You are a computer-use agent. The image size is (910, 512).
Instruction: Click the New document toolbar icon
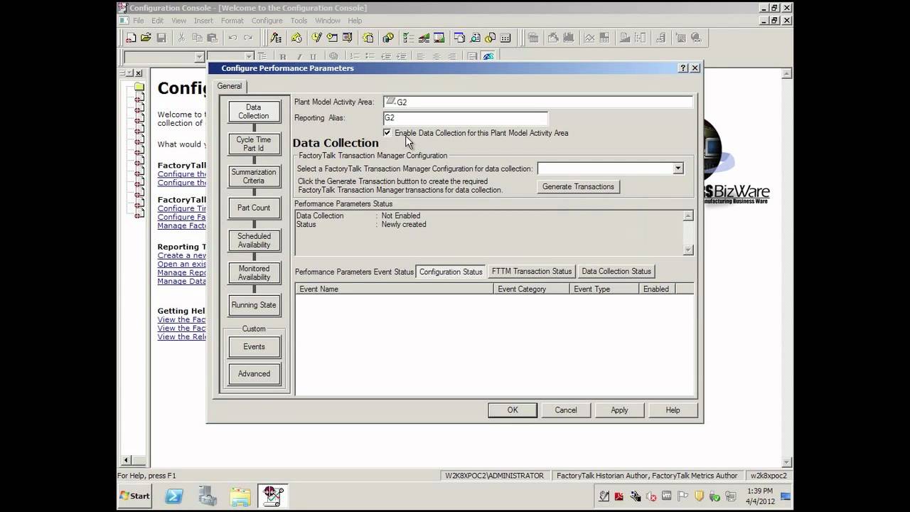coord(132,38)
